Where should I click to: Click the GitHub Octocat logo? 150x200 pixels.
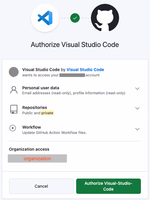[x=105, y=18]
